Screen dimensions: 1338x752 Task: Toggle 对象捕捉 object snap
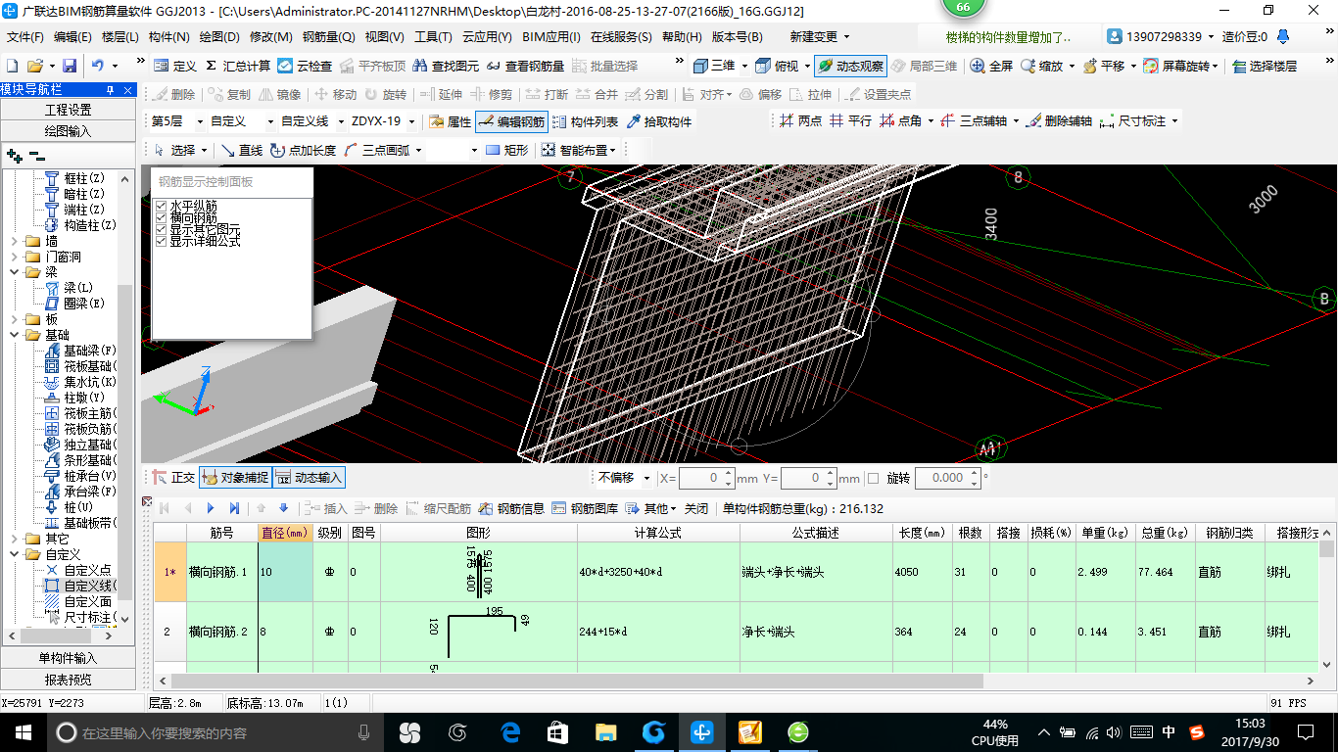click(234, 478)
